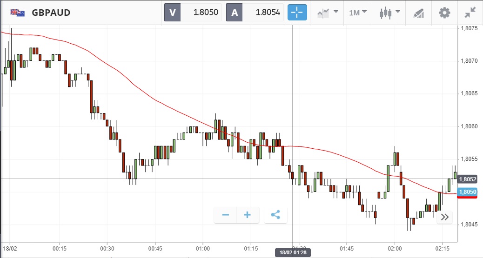The height and width of the screenshot is (258, 483).
Task: Collapse the chart from fullscreen
Action: (x=470, y=13)
